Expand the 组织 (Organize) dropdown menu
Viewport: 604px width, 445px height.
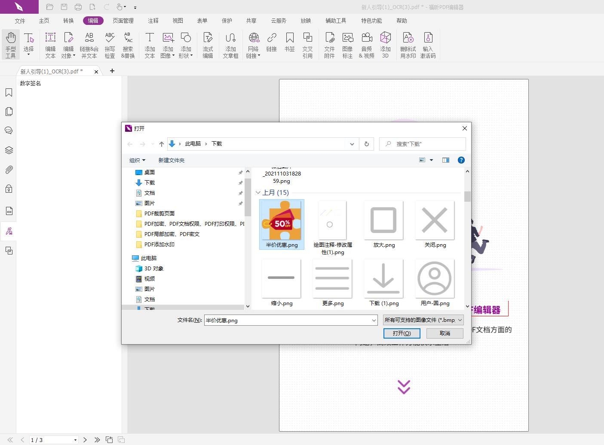pos(137,160)
